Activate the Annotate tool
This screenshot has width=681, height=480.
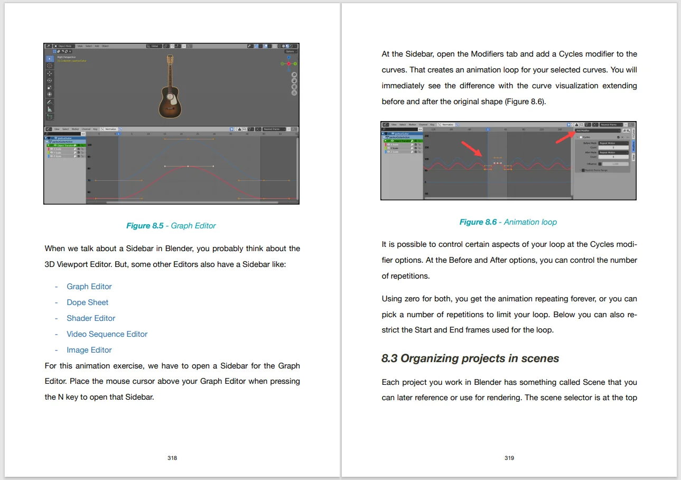pos(50,102)
